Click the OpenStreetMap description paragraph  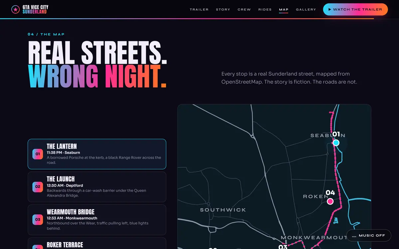tap(289, 78)
